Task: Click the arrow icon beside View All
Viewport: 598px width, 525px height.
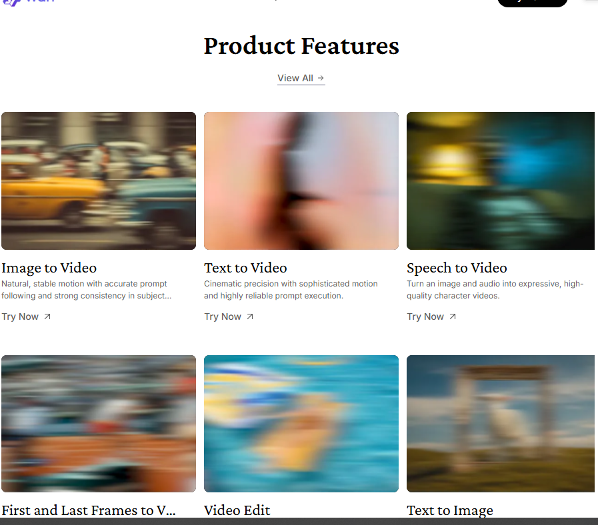Action: point(321,78)
